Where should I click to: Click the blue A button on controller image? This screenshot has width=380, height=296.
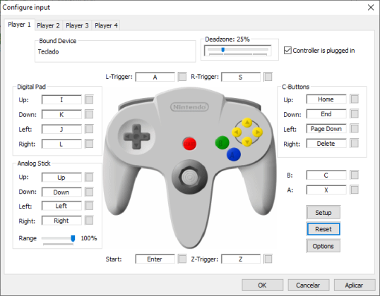coord(234,154)
